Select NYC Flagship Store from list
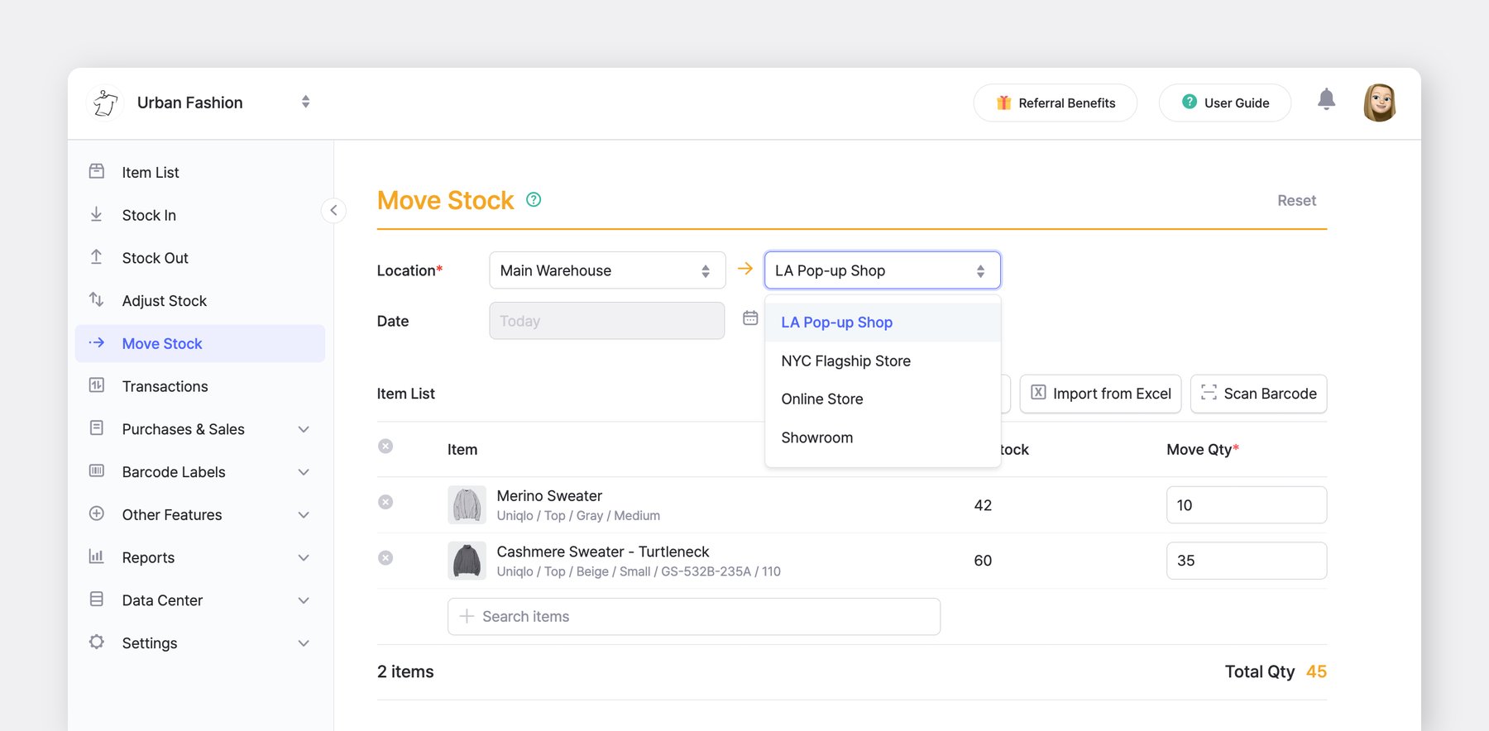 point(845,361)
